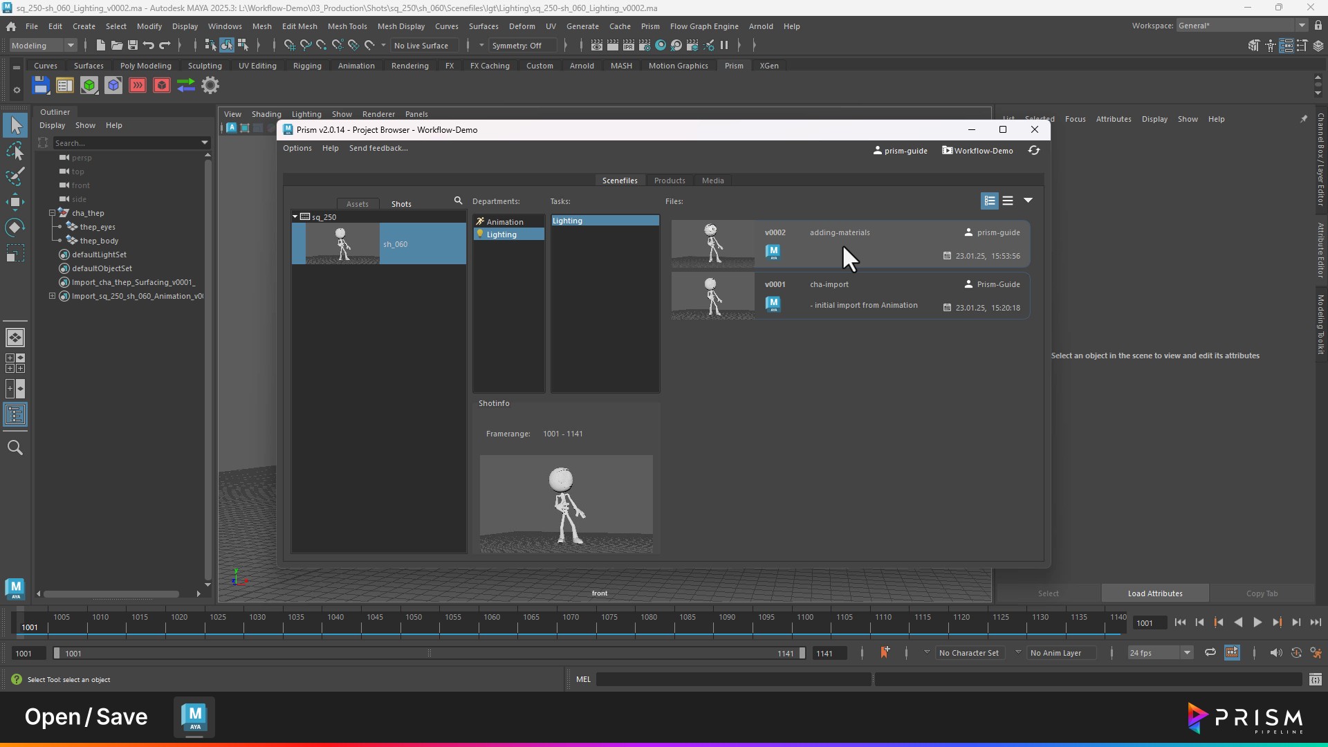
Task: Switch to the Products tab in Prism
Action: 670,181
